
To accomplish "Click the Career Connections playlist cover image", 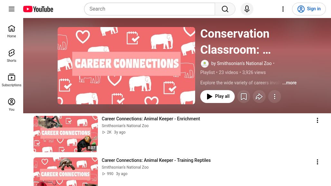I will (x=126, y=66).
